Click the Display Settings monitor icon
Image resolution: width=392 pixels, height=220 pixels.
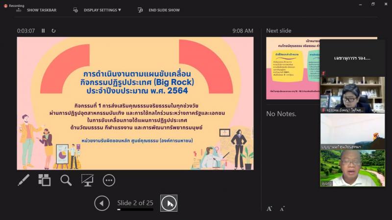75,10
